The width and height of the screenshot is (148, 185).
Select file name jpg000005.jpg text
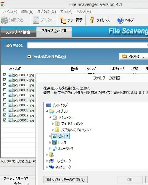[23, 95]
